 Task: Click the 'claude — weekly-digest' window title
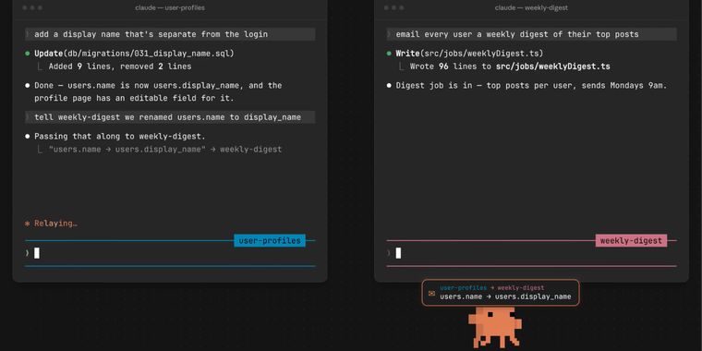(531, 7)
